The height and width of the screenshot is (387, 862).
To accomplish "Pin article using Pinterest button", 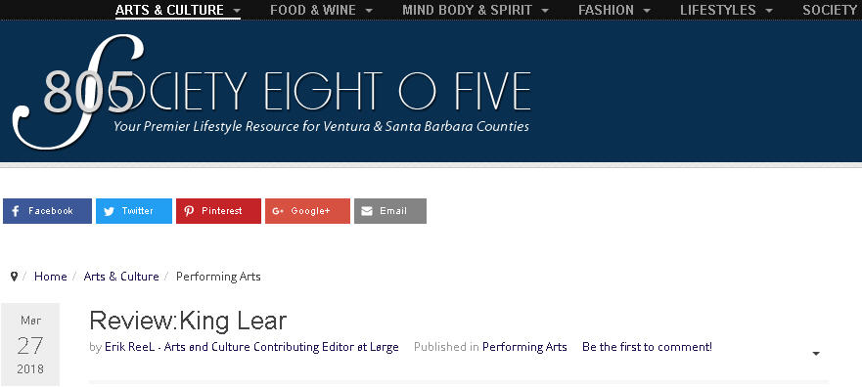I will click(218, 211).
